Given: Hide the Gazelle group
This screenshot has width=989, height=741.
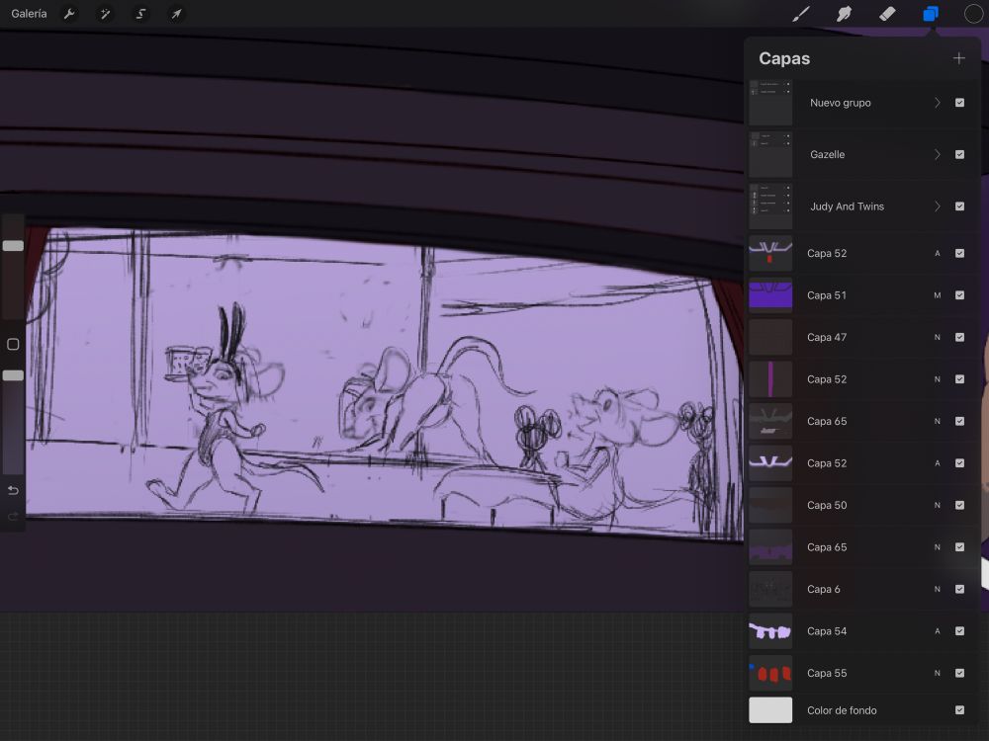Looking at the screenshot, I should (x=959, y=154).
